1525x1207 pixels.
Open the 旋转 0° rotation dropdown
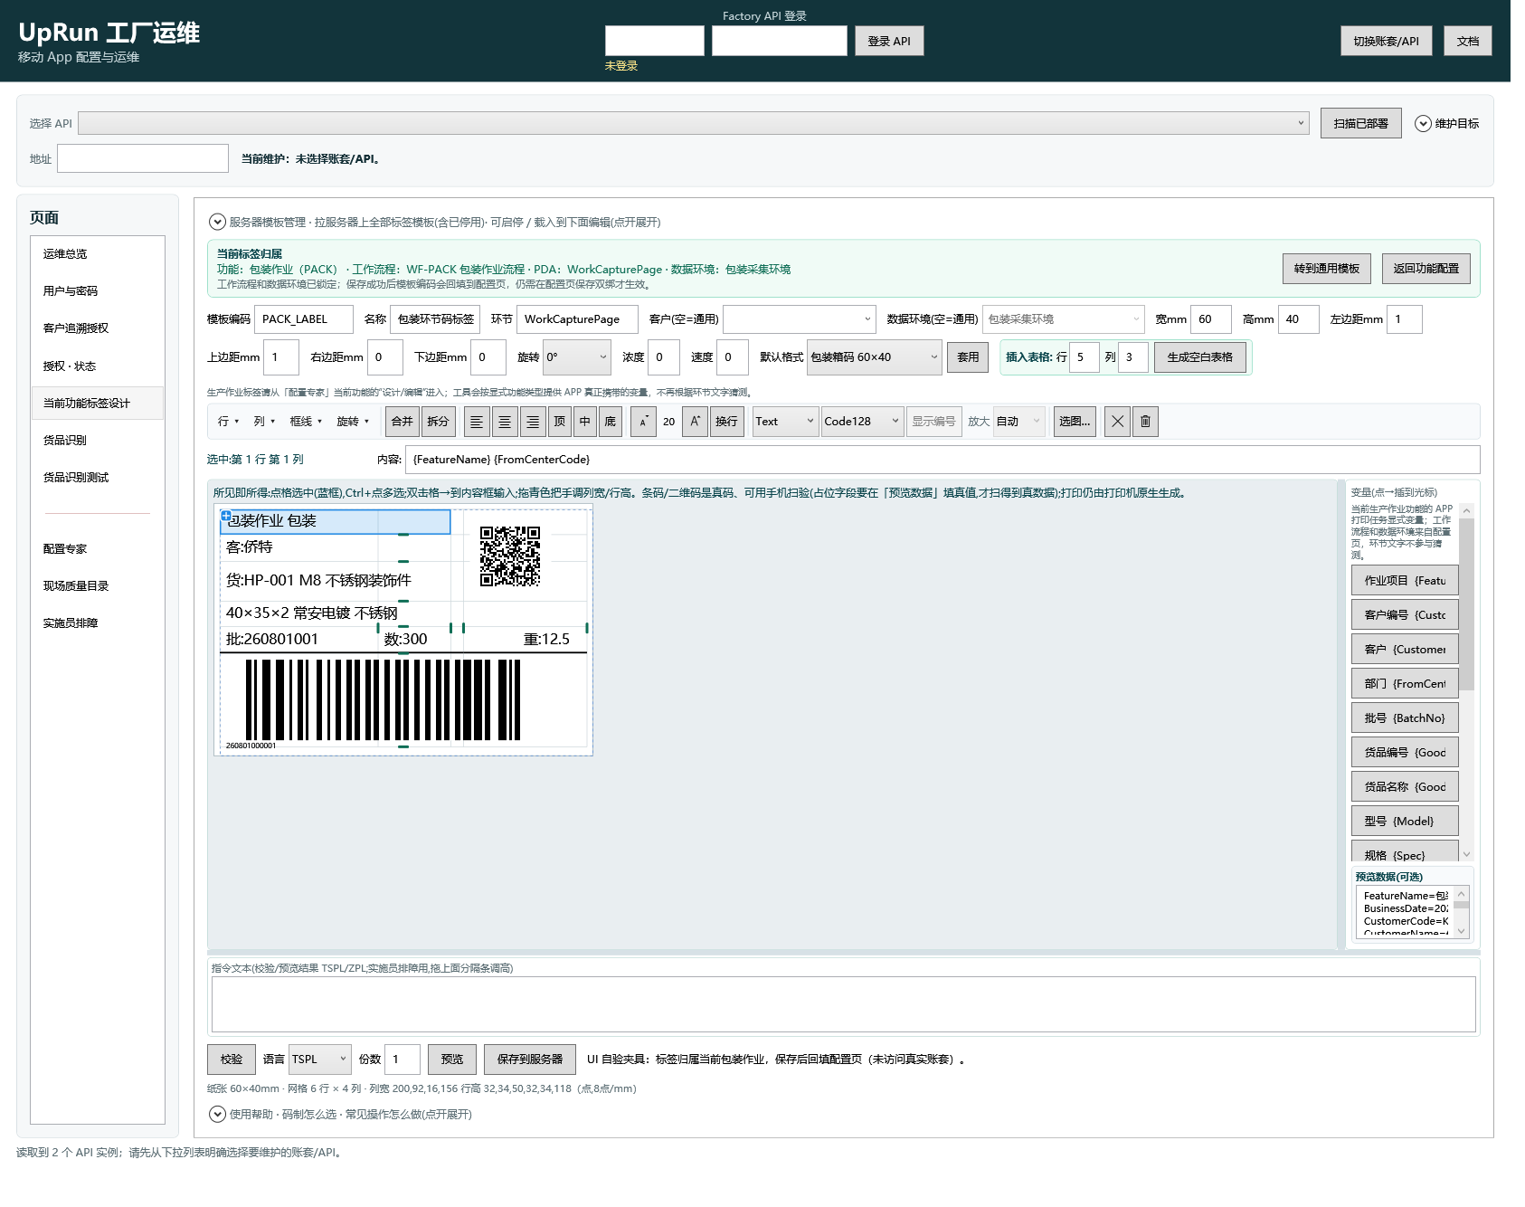pyautogui.click(x=576, y=357)
